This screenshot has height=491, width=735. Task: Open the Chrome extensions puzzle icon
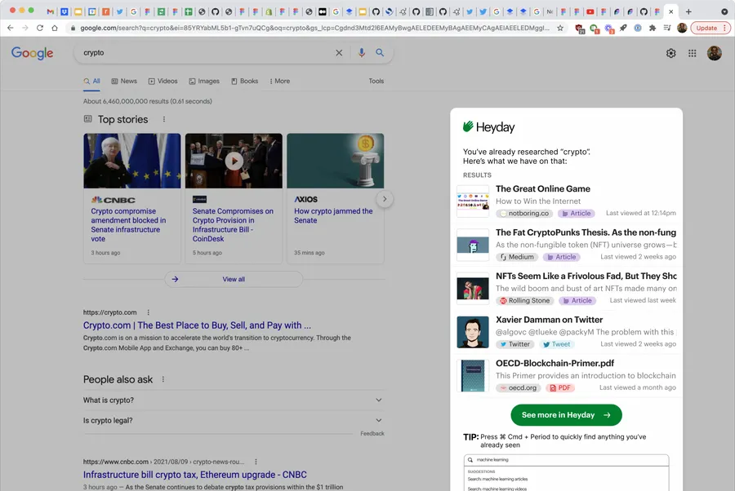[x=652, y=28]
